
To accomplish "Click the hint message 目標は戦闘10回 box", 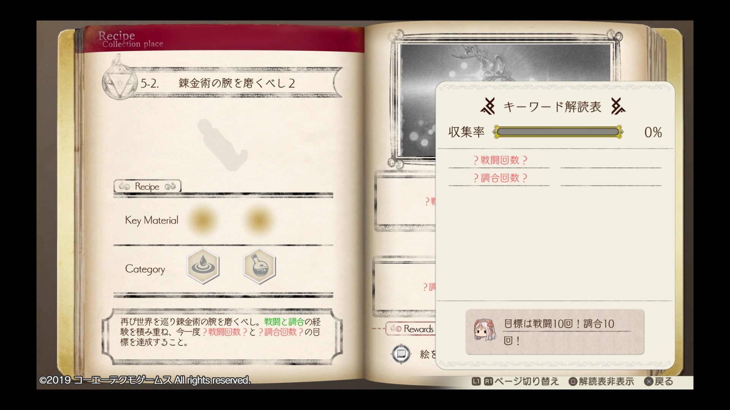I will 555,332.
